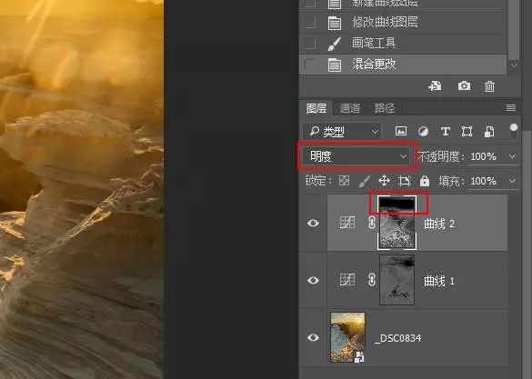Switch to the 路径 tab
Image resolution: width=532 pixels, height=379 pixels.
(x=385, y=108)
